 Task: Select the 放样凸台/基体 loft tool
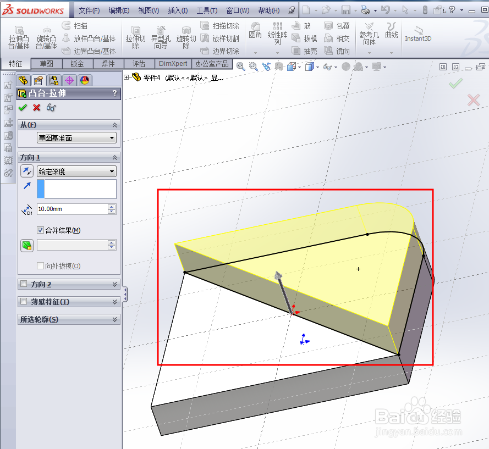coord(89,38)
